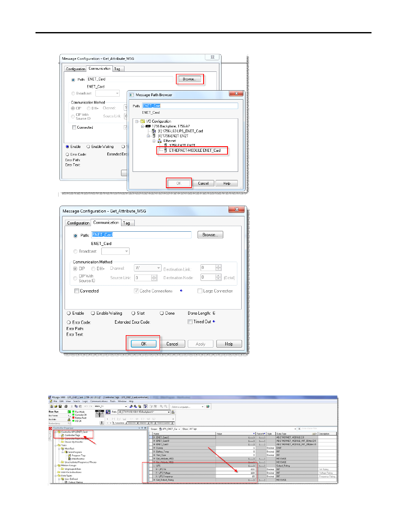Viewport: 408px width, 528px height.
Task: Toggle the Cache Connections checkbox
Action: coord(136,291)
